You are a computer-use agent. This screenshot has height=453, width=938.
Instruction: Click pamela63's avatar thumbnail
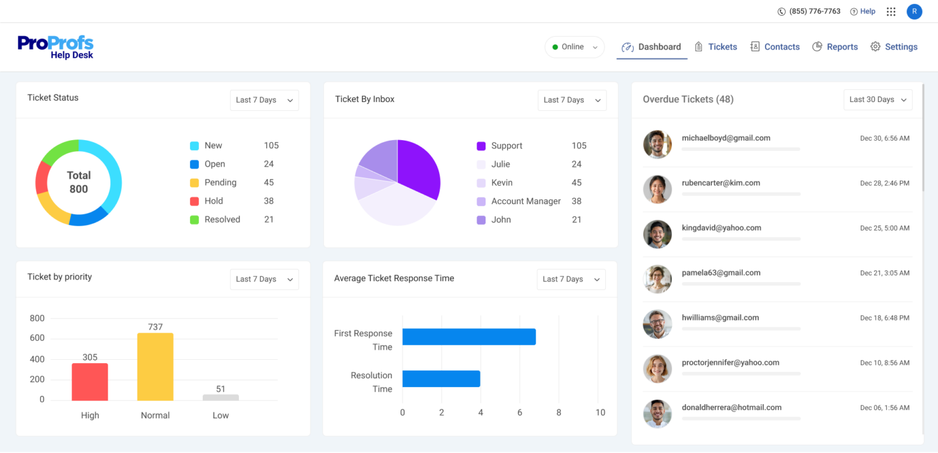click(657, 279)
